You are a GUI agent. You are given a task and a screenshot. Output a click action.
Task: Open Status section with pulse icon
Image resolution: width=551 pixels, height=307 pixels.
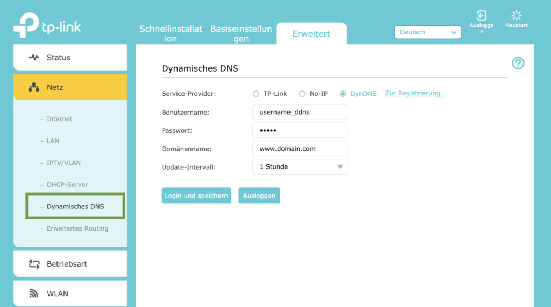[34, 57]
